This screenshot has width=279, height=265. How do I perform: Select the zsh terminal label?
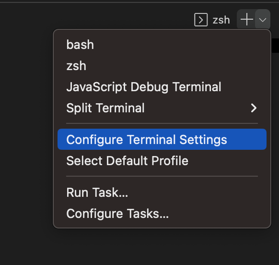tap(221, 20)
